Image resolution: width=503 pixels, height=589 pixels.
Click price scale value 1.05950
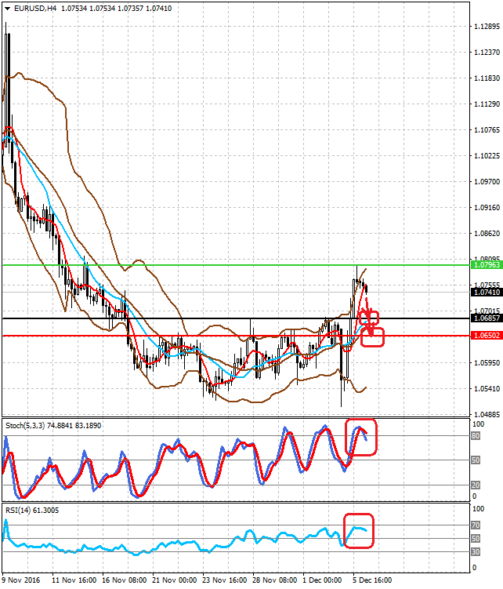pos(487,363)
